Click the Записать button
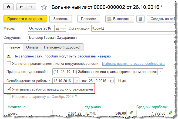Viewport: 178px width, 119px height. pos(61,19)
